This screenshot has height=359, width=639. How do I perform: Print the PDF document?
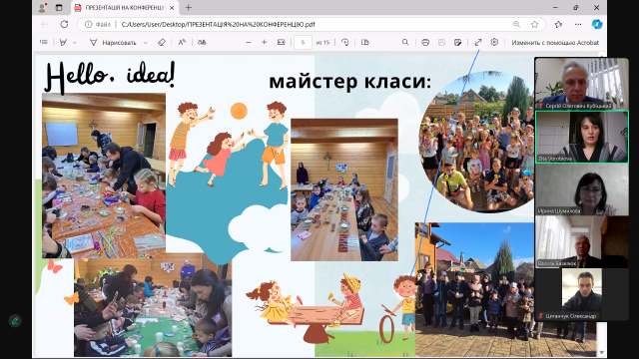425,42
